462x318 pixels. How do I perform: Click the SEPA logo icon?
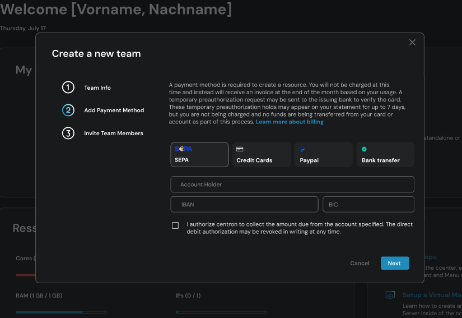(x=183, y=149)
